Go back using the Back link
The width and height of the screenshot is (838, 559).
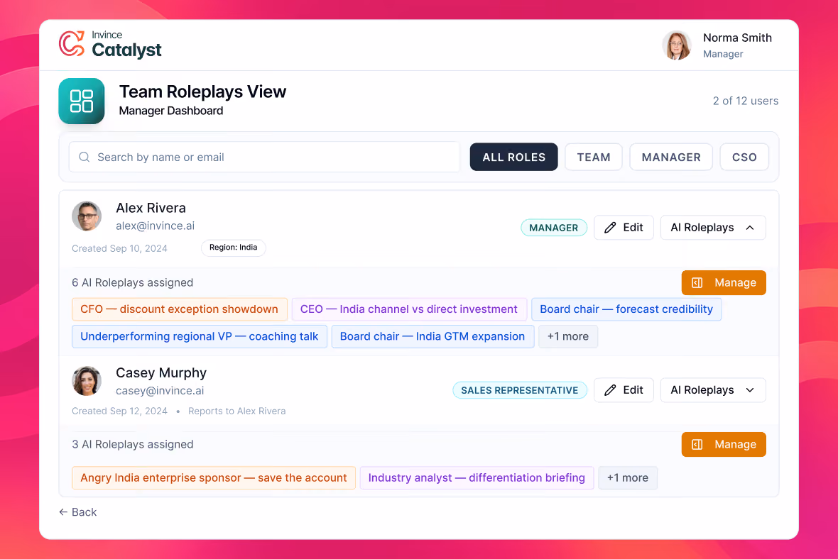tap(78, 512)
